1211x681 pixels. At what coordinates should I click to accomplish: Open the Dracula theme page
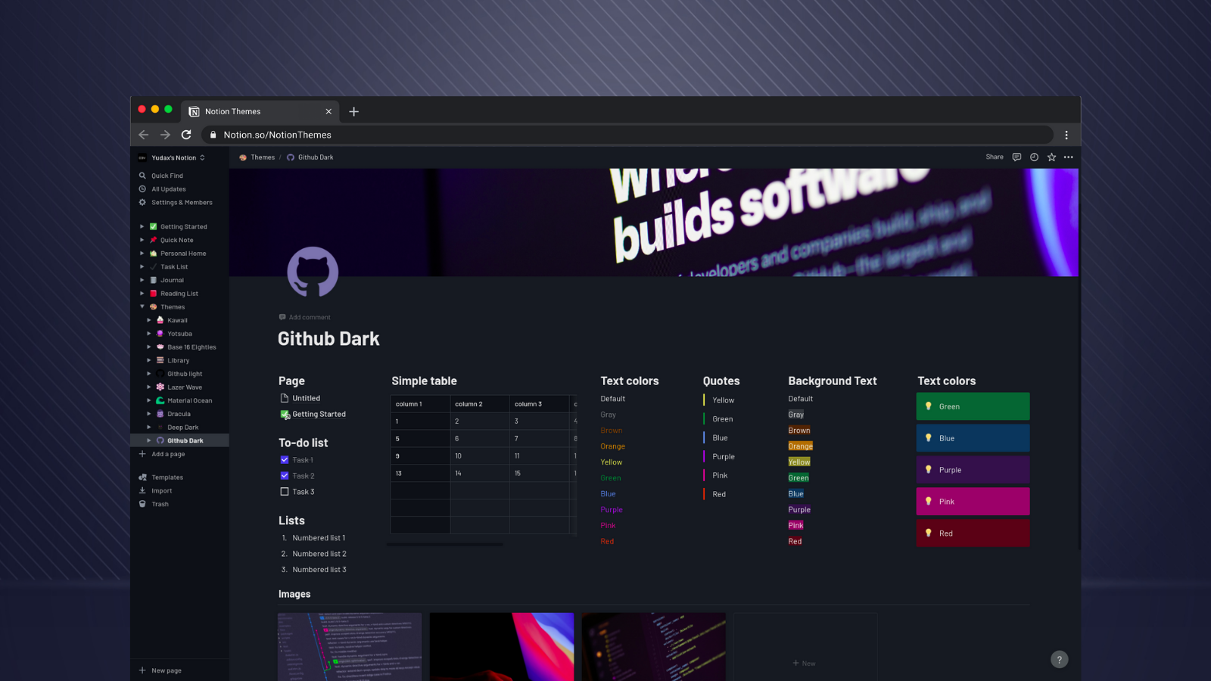tap(179, 414)
